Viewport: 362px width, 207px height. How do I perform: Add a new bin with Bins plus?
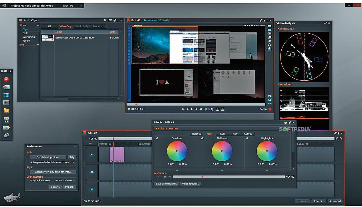coord(38,44)
